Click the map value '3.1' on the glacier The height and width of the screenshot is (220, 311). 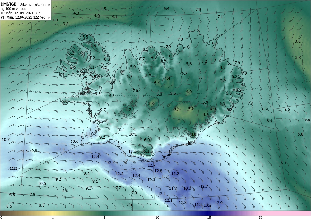tap(177, 110)
